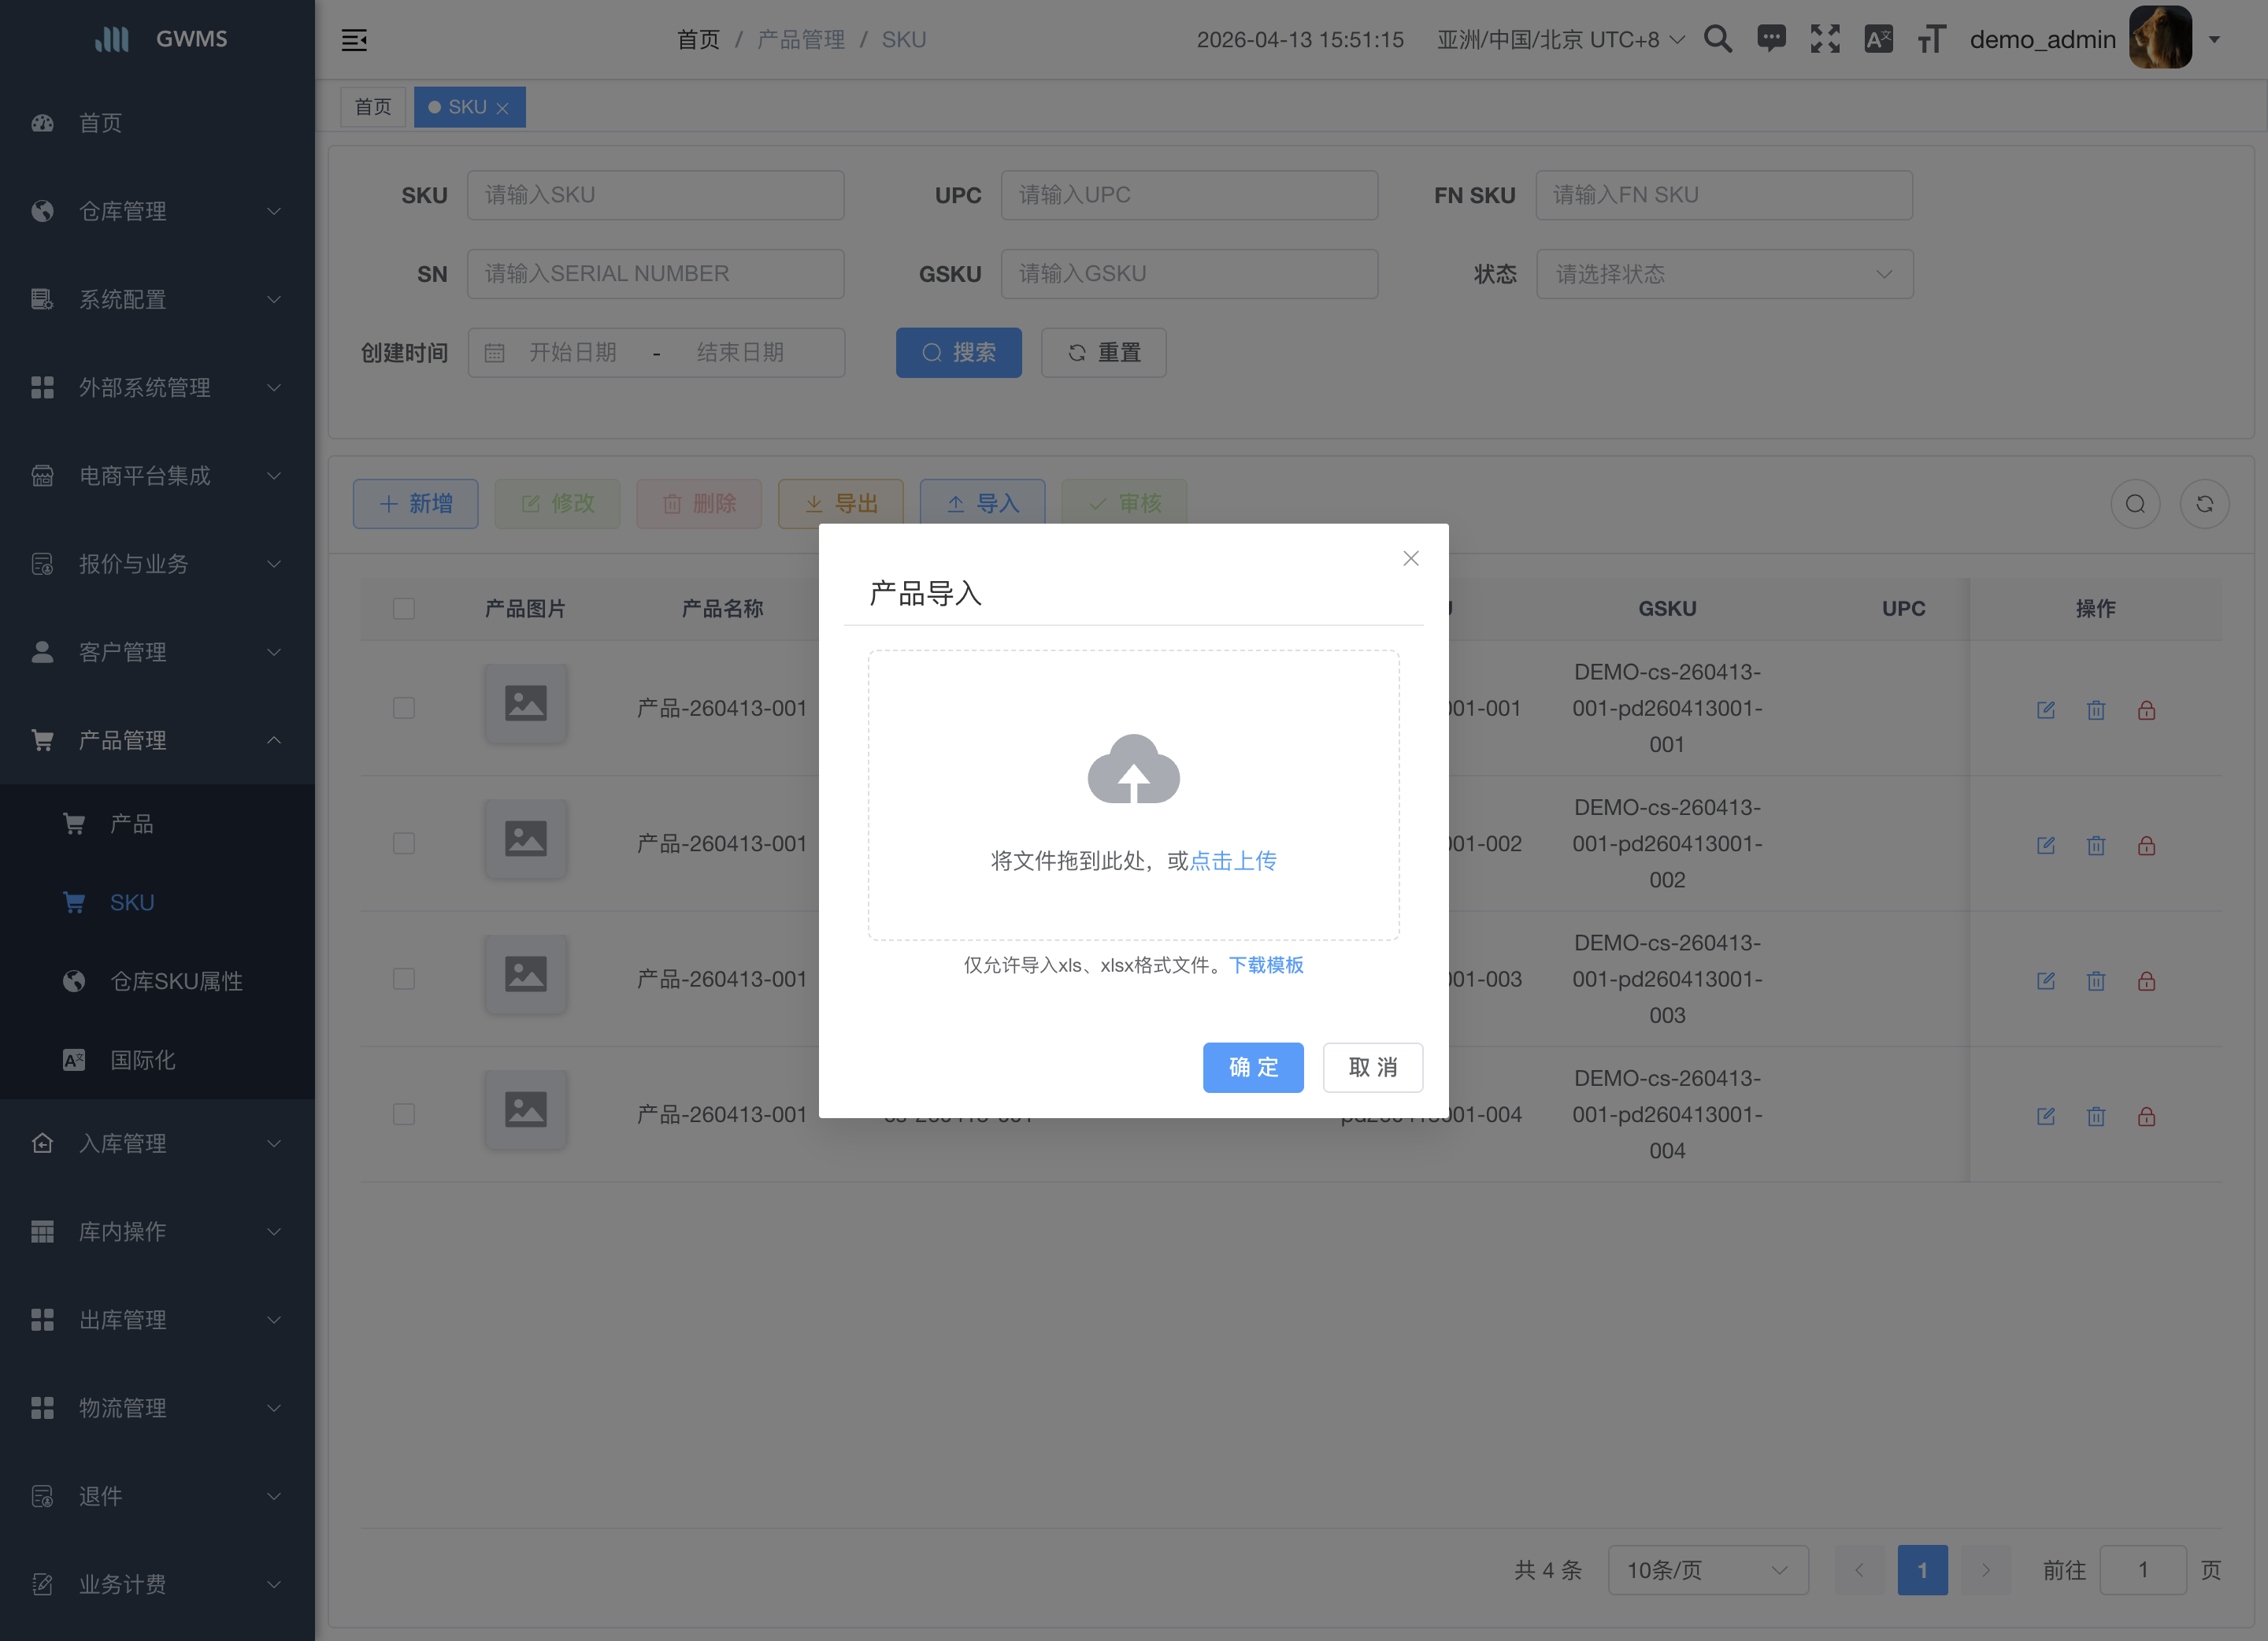The height and width of the screenshot is (1641, 2268).
Task: Open the 10条/页 page size dropdown
Action: (1707, 1570)
